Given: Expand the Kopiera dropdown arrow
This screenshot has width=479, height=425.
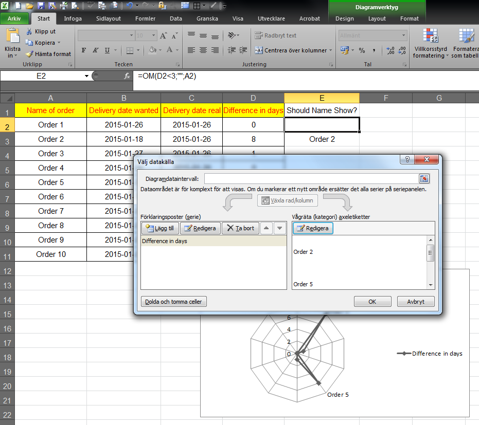Looking at the screenshot, I should [59, 43].
